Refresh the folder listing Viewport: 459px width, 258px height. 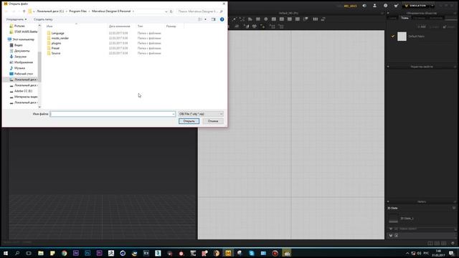point(171,11)
